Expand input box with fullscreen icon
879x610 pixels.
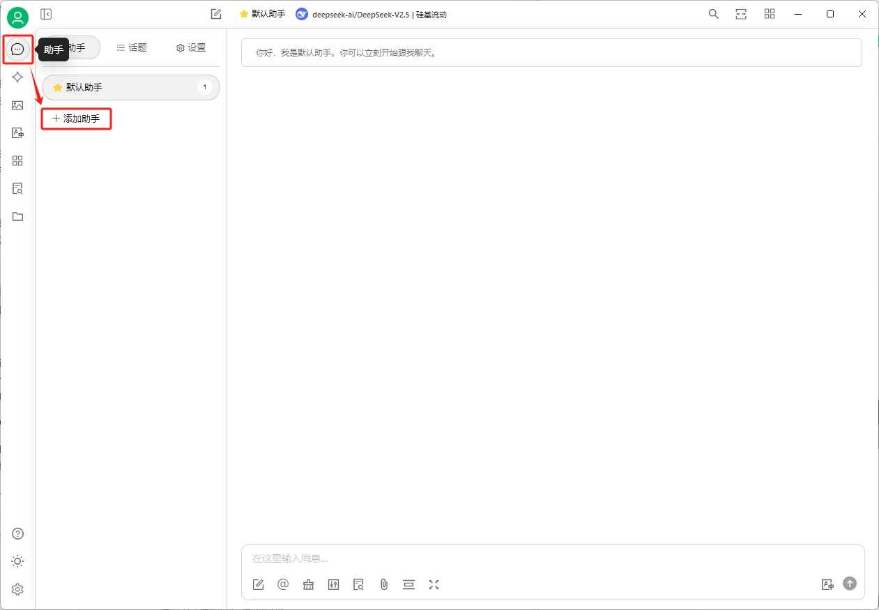(x=434, y=584)
